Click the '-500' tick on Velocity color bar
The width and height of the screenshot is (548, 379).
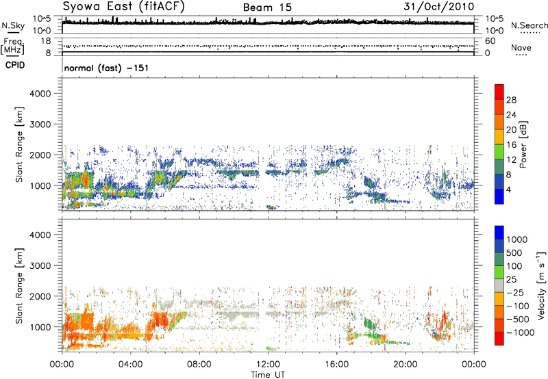pos(518,319)
